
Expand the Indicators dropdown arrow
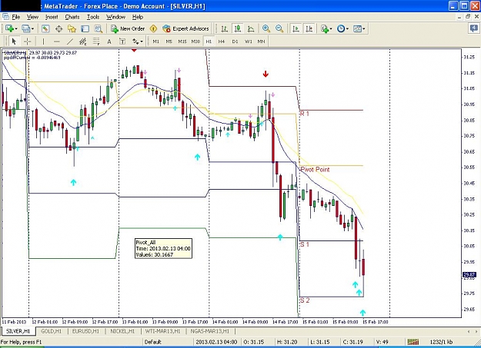pyautogui.click(x=331, y=28)
